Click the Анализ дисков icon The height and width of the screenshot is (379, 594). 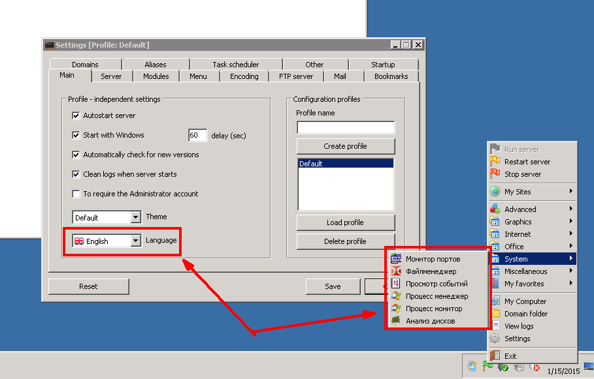(395, 321)
